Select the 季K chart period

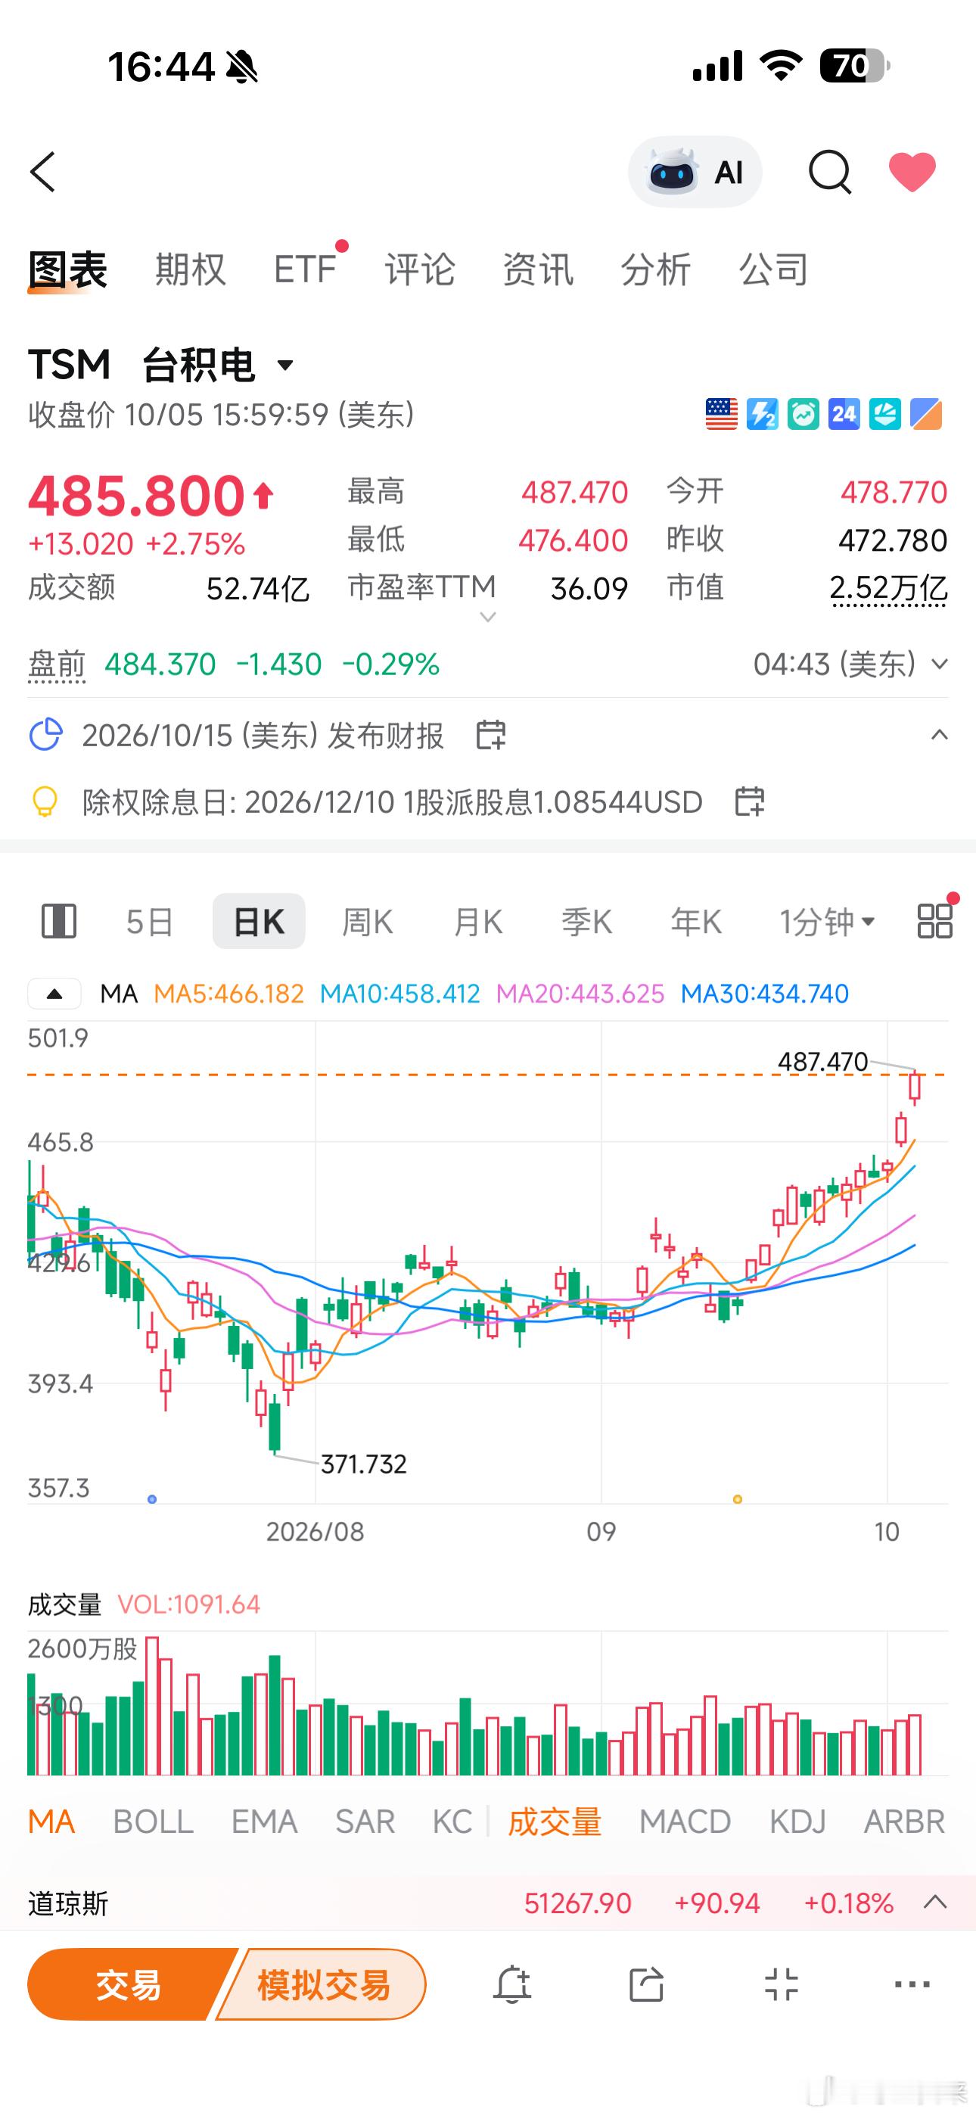point(586,922)
